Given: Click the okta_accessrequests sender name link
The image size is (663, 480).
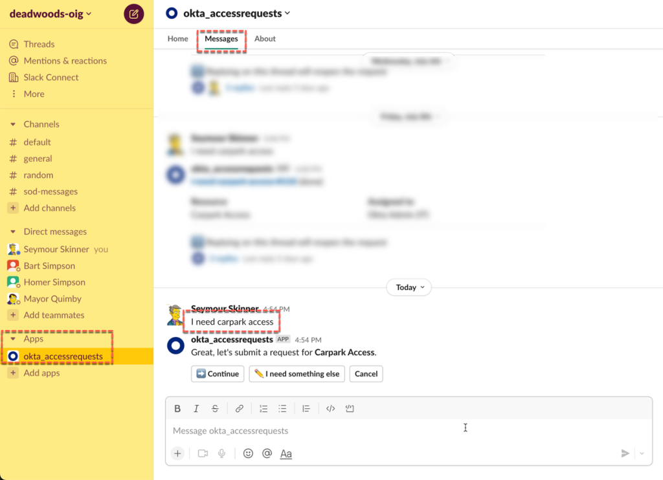Looking at the screenshot, I should click(x=232, y=340).
